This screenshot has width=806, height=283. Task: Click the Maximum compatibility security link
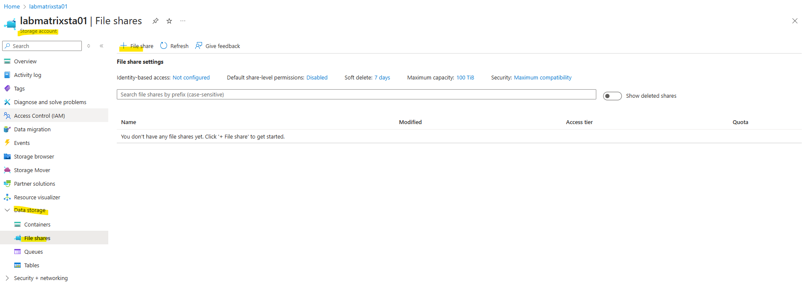click(543, 78)
